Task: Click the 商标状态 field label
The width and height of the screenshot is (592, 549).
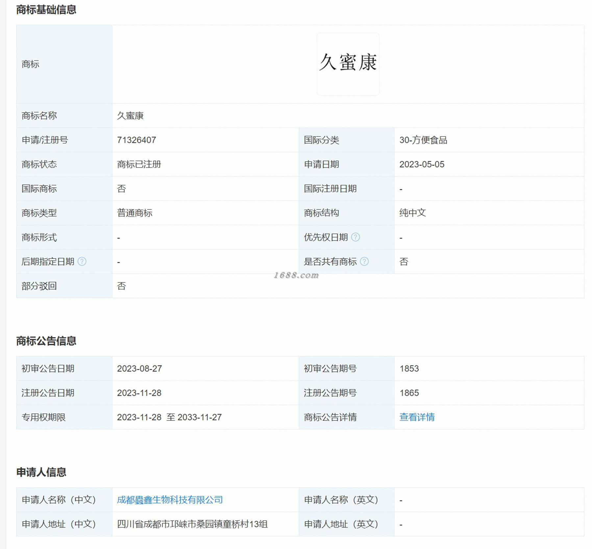Action: [x=39, y=165]
